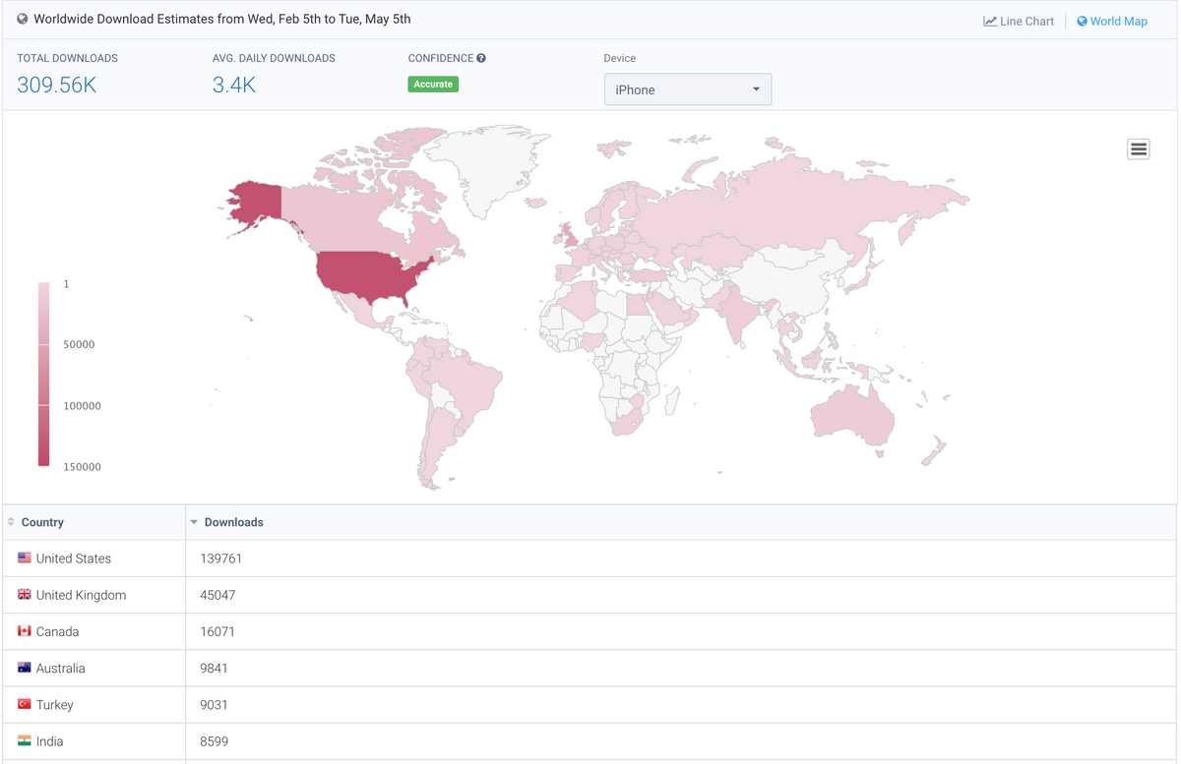Click the TOTAL DOWNLOADS label

[67, 58]
